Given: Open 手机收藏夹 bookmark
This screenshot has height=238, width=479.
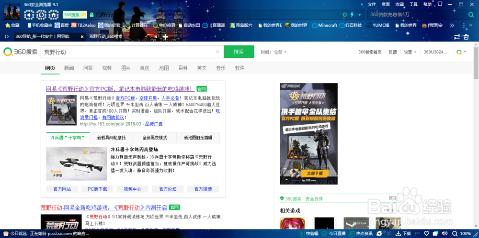Looking at the screenshot, I should coord(40,25).
